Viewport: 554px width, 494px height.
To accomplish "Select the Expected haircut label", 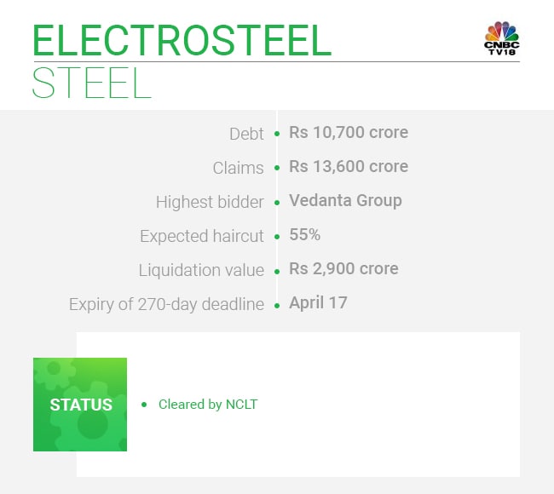I will [202, 236].
